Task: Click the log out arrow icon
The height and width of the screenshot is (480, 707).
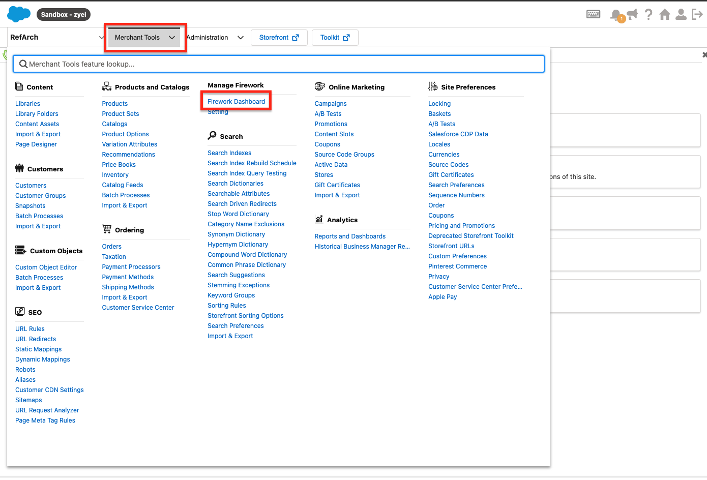Action: click(x=697, y=15)
